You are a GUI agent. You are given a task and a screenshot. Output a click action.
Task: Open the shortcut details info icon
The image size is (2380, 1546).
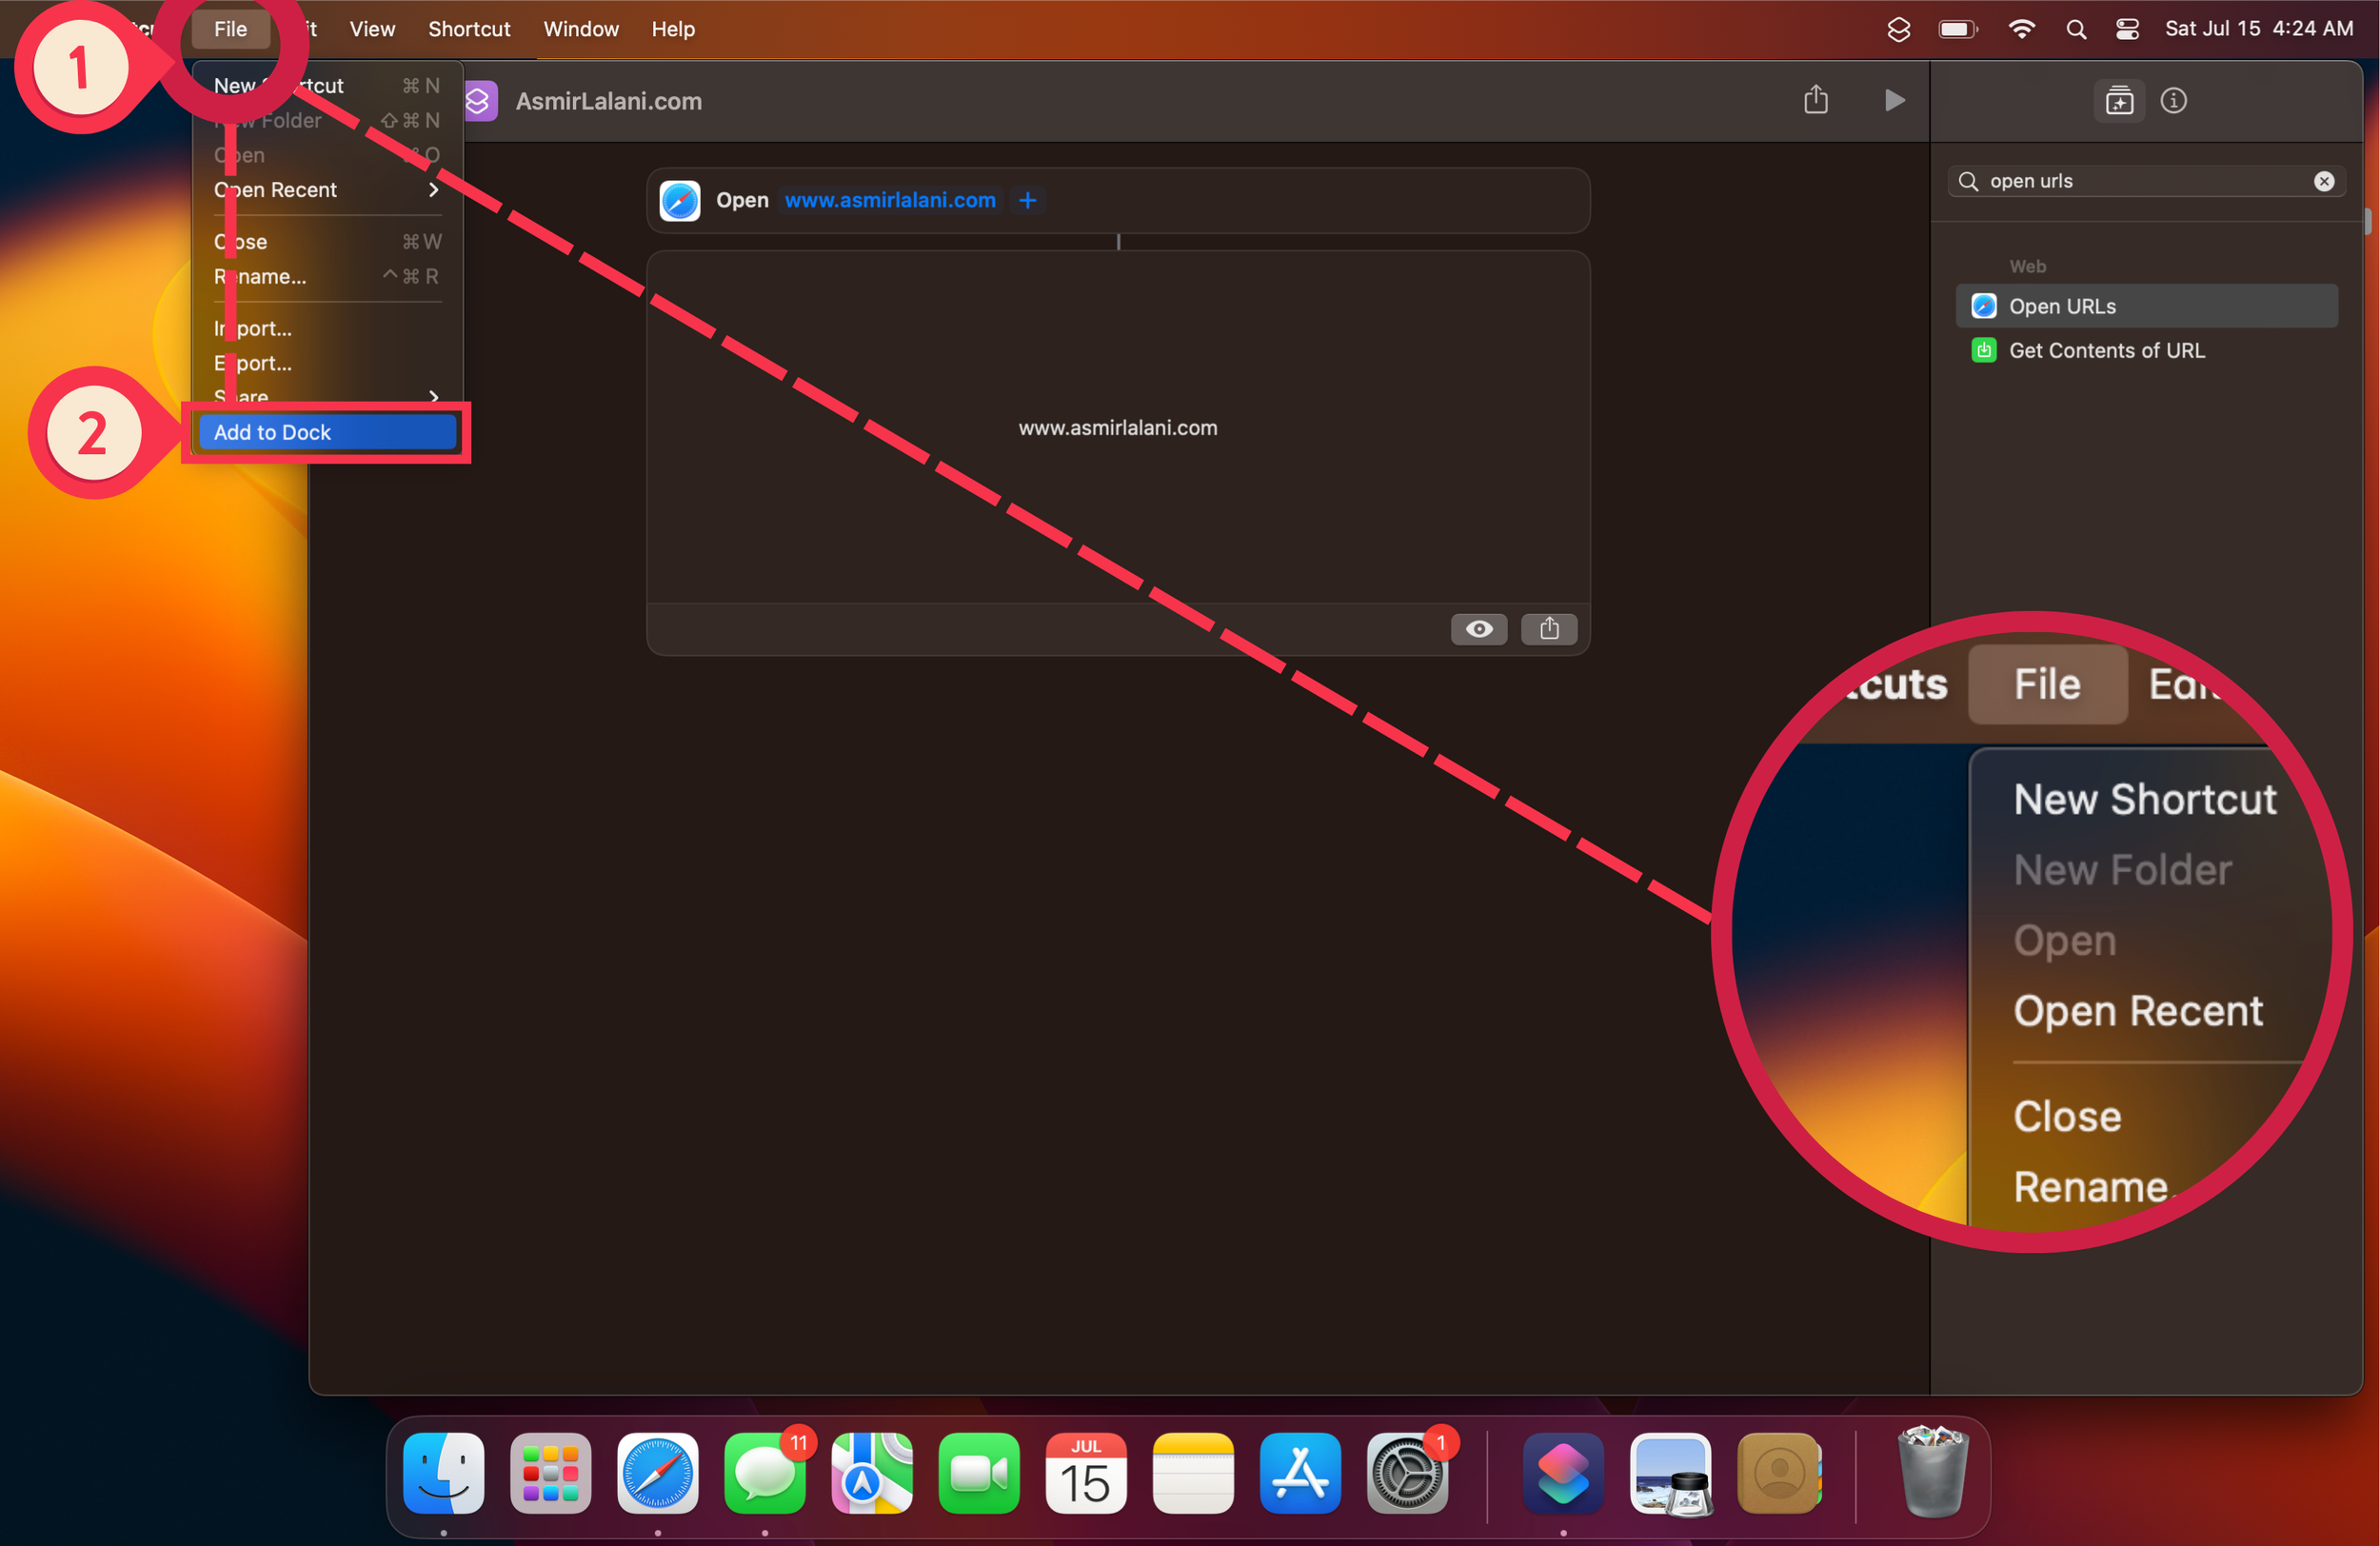click(x=2173, y=101)
